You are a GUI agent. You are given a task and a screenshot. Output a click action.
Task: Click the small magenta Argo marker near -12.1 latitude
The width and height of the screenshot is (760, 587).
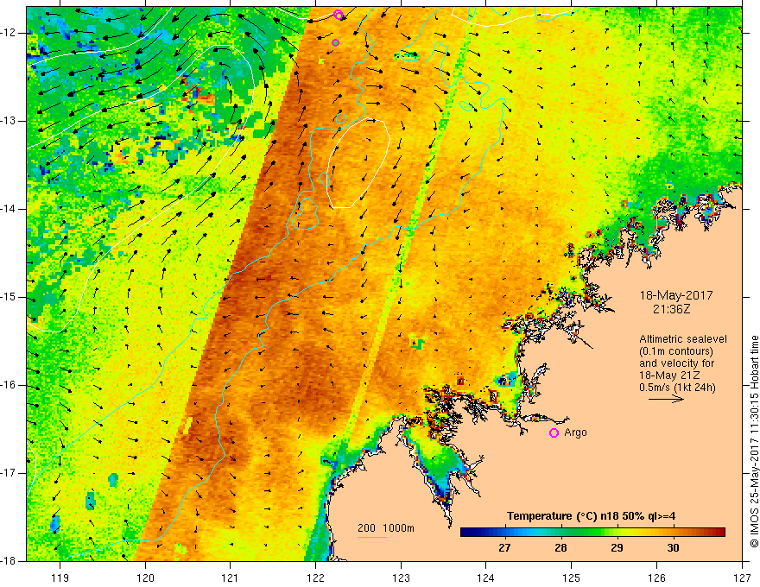[x=335, y=42]
